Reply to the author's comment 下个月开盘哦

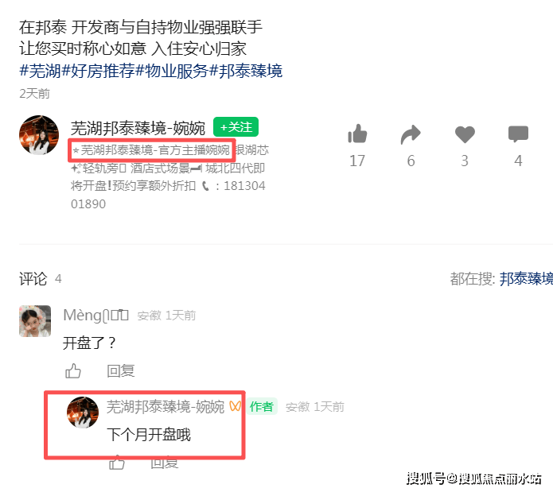(165, 463)
